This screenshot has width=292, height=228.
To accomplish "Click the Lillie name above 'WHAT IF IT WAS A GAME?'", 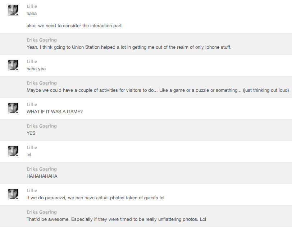I will pyautogui.click(x=32, y=105).
